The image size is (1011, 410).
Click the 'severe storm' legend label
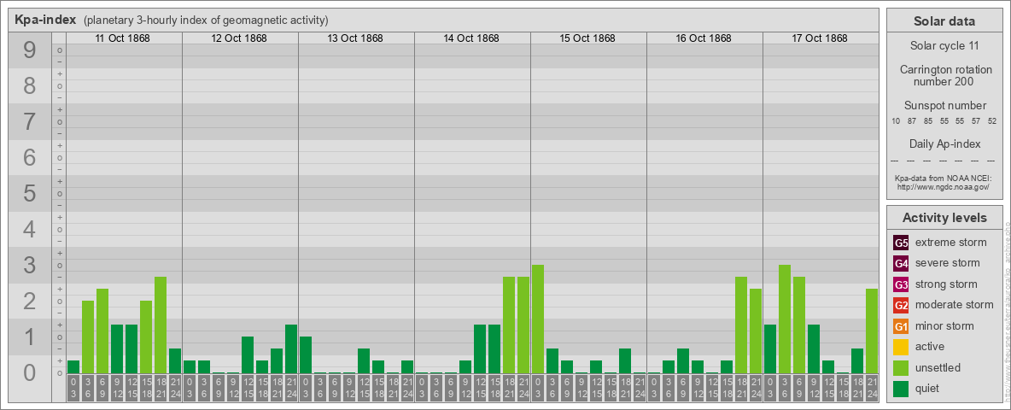click(x=948, y=263)
